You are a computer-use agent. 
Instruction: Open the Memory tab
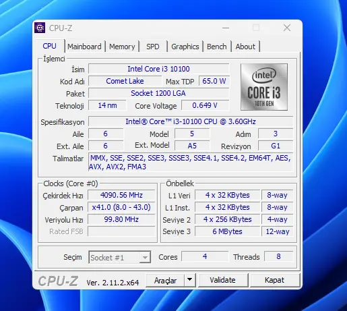click(122, 47)
